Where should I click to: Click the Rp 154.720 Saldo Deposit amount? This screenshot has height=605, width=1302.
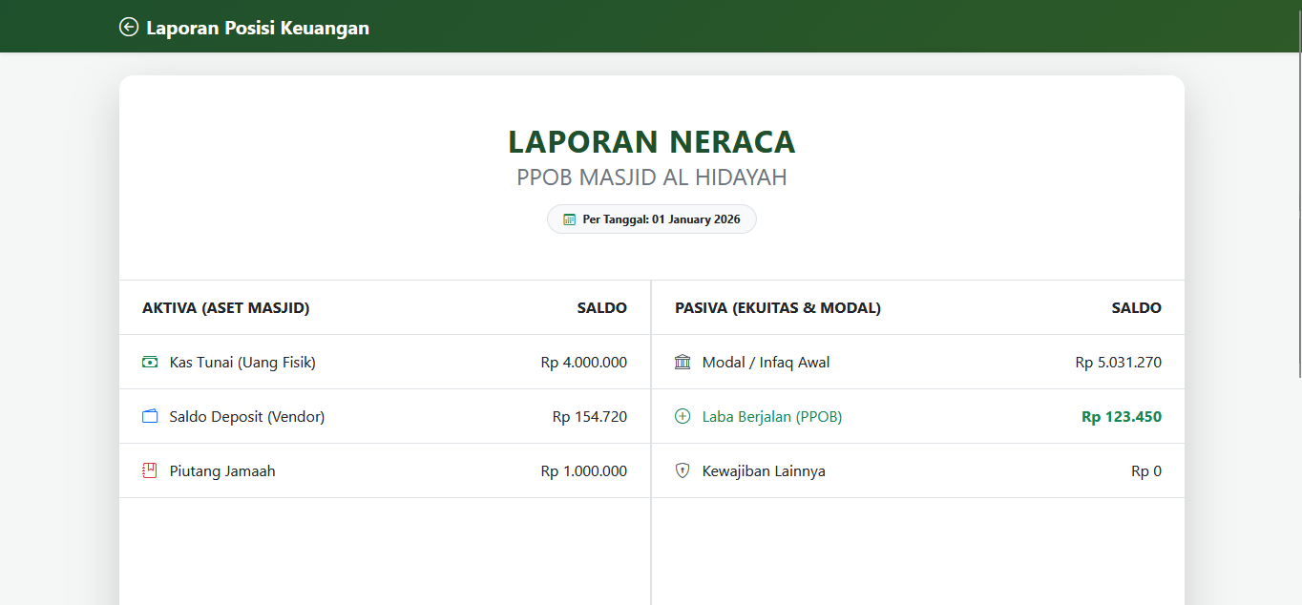coord(589,417)
